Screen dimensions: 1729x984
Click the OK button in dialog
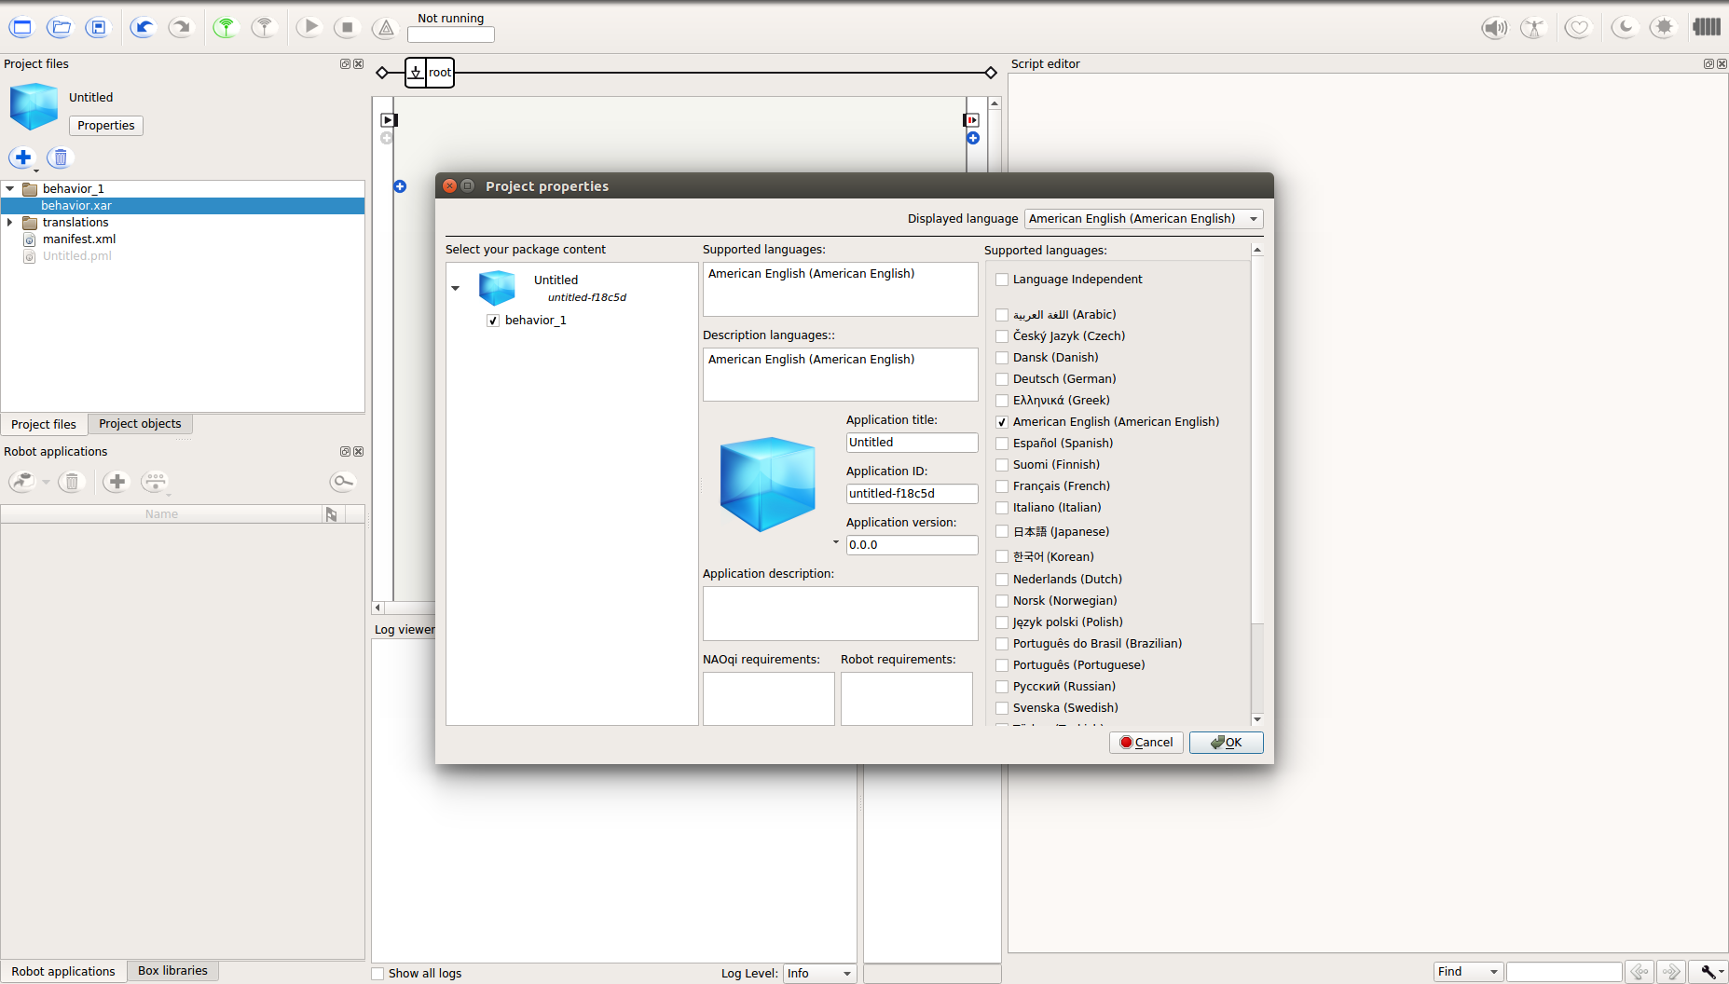click(x=1226, y=743)
